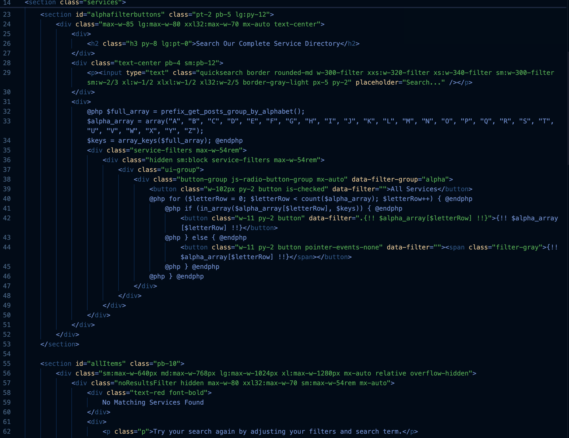This screenshot has height=438, width=569.
Task: Click "All Services" button text in code
Action: click(x=414, y=189)
